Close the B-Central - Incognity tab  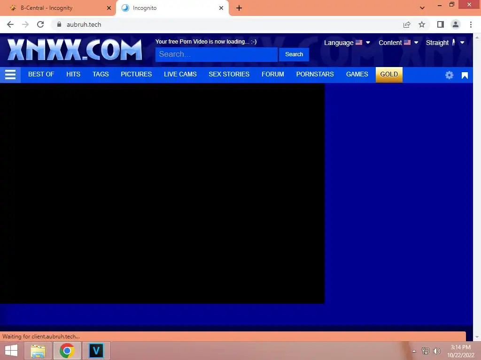click(x=109, y=8)
